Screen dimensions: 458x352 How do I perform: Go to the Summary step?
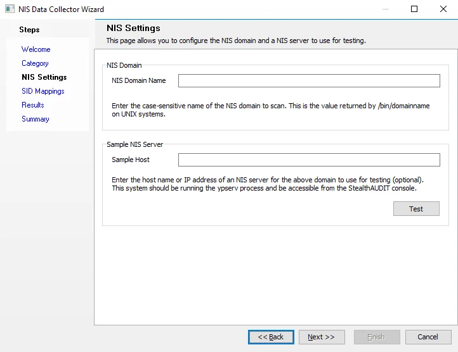pos(36,119)
